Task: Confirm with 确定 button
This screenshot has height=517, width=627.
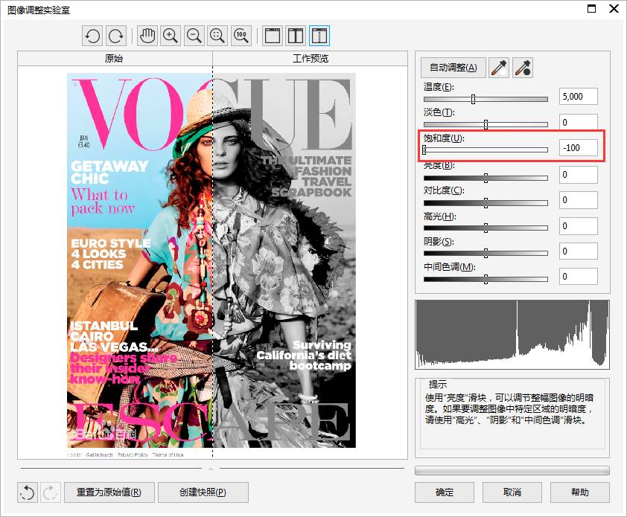Action: [445, 492]
